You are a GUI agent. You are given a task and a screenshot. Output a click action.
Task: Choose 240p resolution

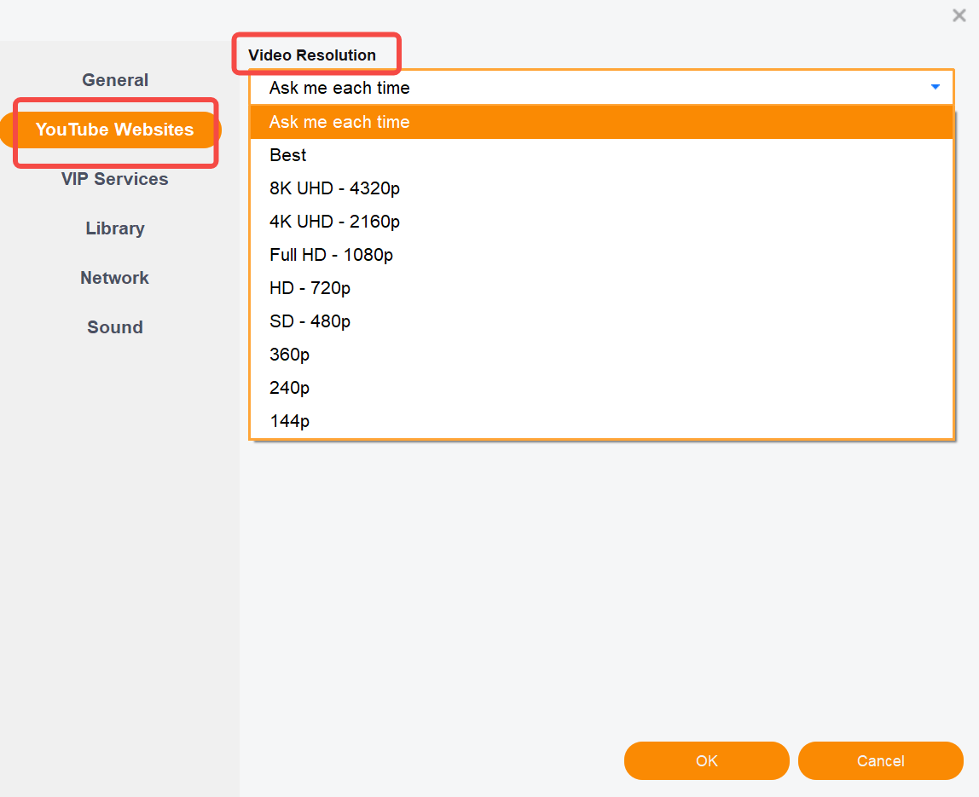[x=601, y=388]
